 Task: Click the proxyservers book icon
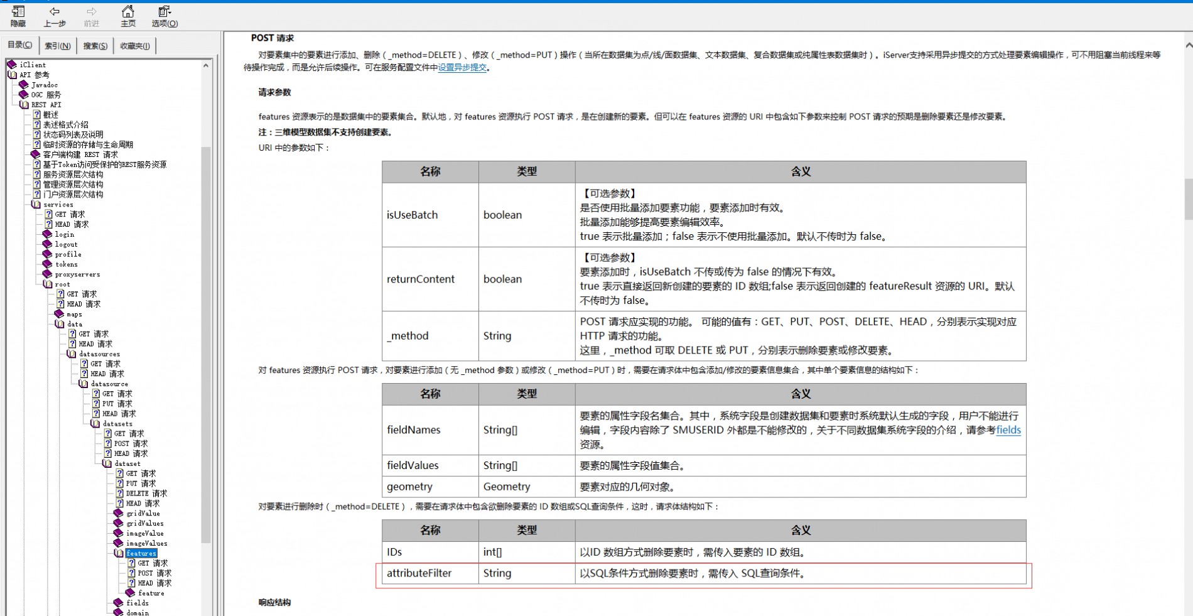pyautogui.click(x=47, y=274)
